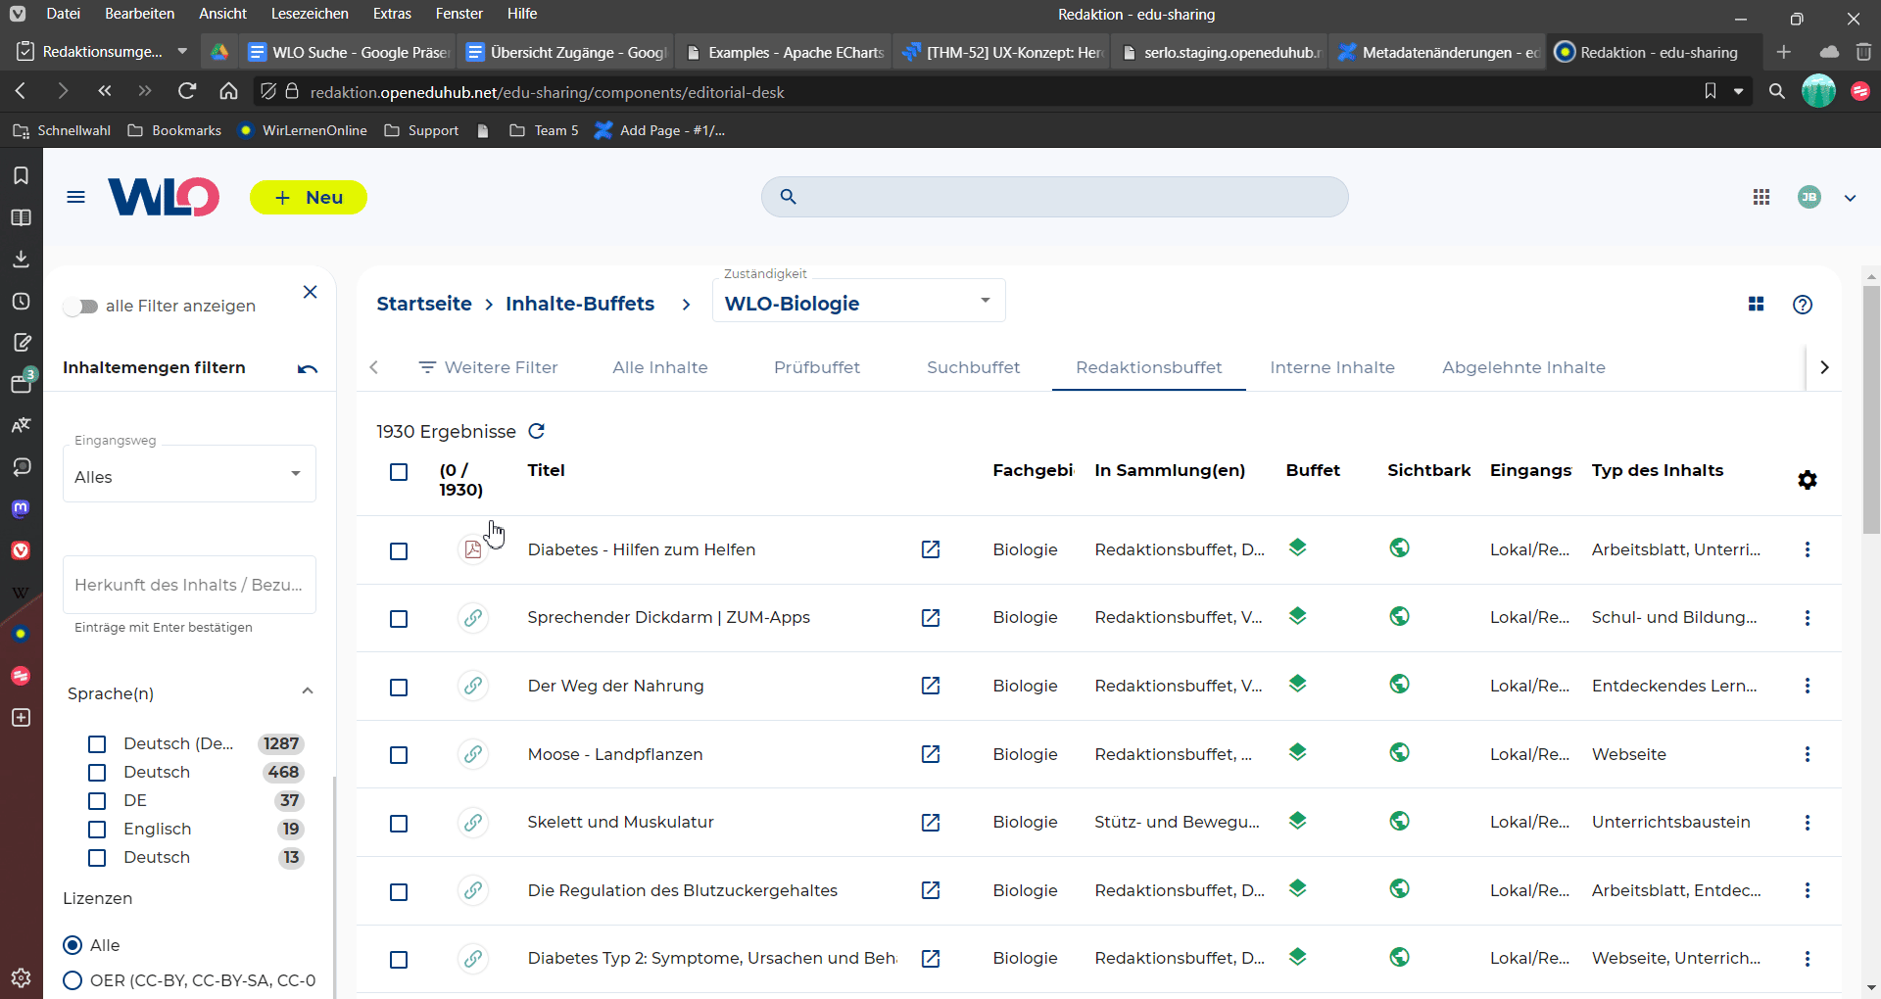Tick checkbox for Der Weg der Nahrung row
This screenshot has height=999, width=1881.
[x=399, y=688]
